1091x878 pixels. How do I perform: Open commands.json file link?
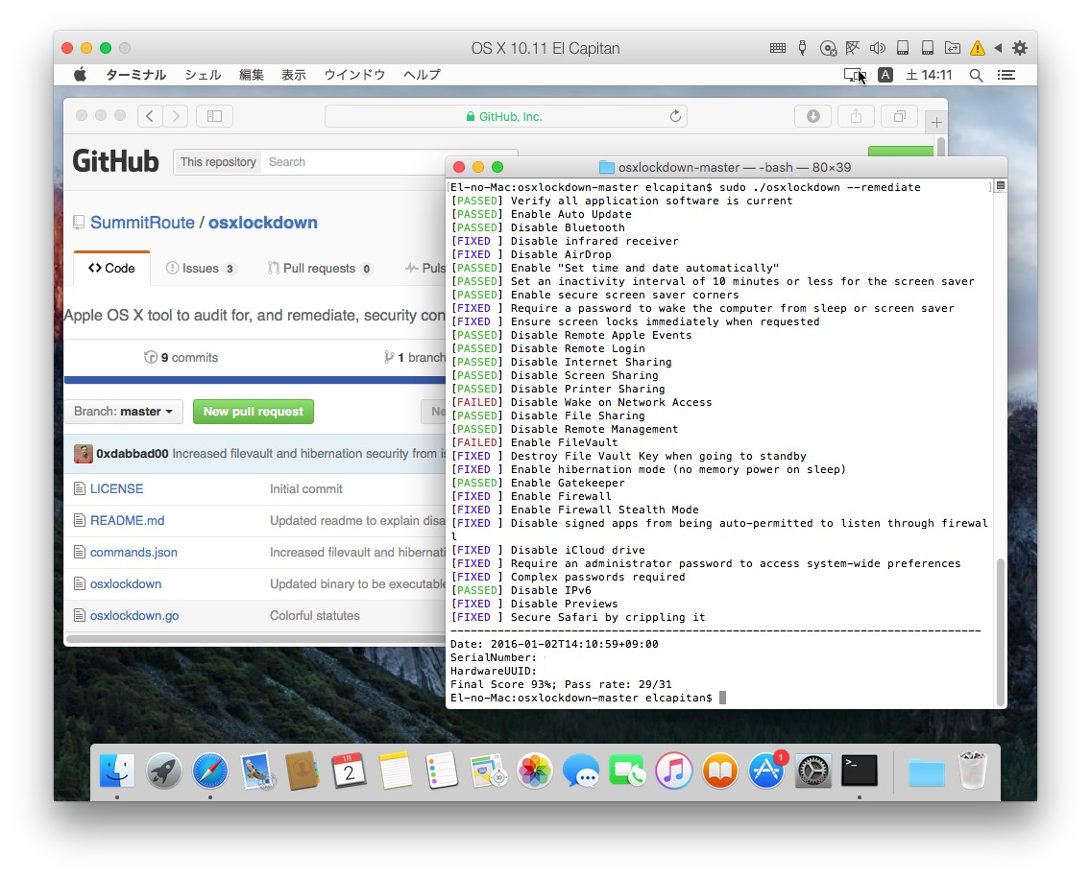[x=133, y=553]
